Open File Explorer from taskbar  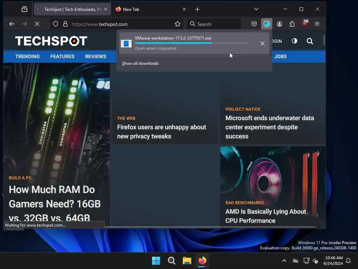pyautogui.click(x=187, y=261)
